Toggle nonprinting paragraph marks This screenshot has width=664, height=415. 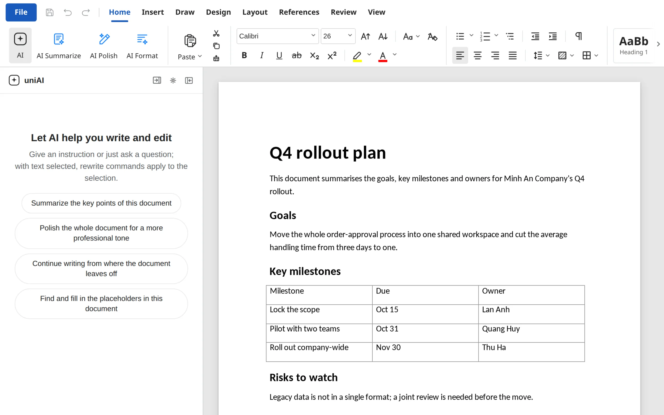(579, 36)
